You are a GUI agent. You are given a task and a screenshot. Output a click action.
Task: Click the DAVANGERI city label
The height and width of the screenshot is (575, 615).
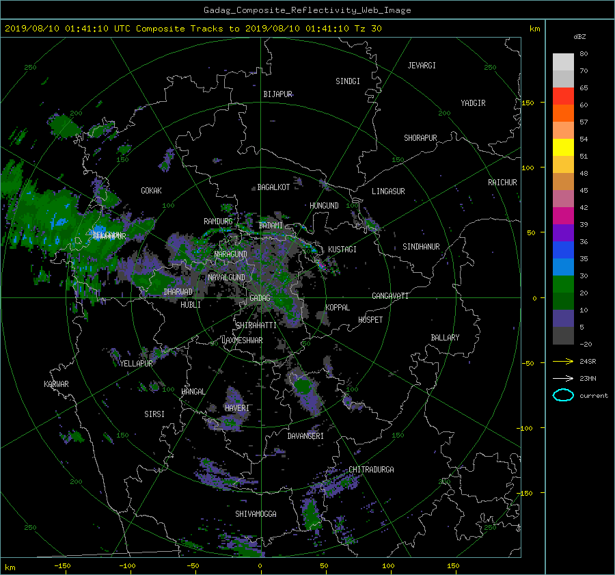click(x=305, y=436)
